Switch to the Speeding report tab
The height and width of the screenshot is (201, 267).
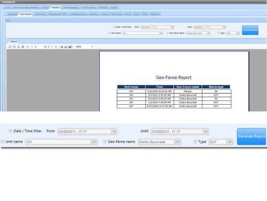[12, 14]
